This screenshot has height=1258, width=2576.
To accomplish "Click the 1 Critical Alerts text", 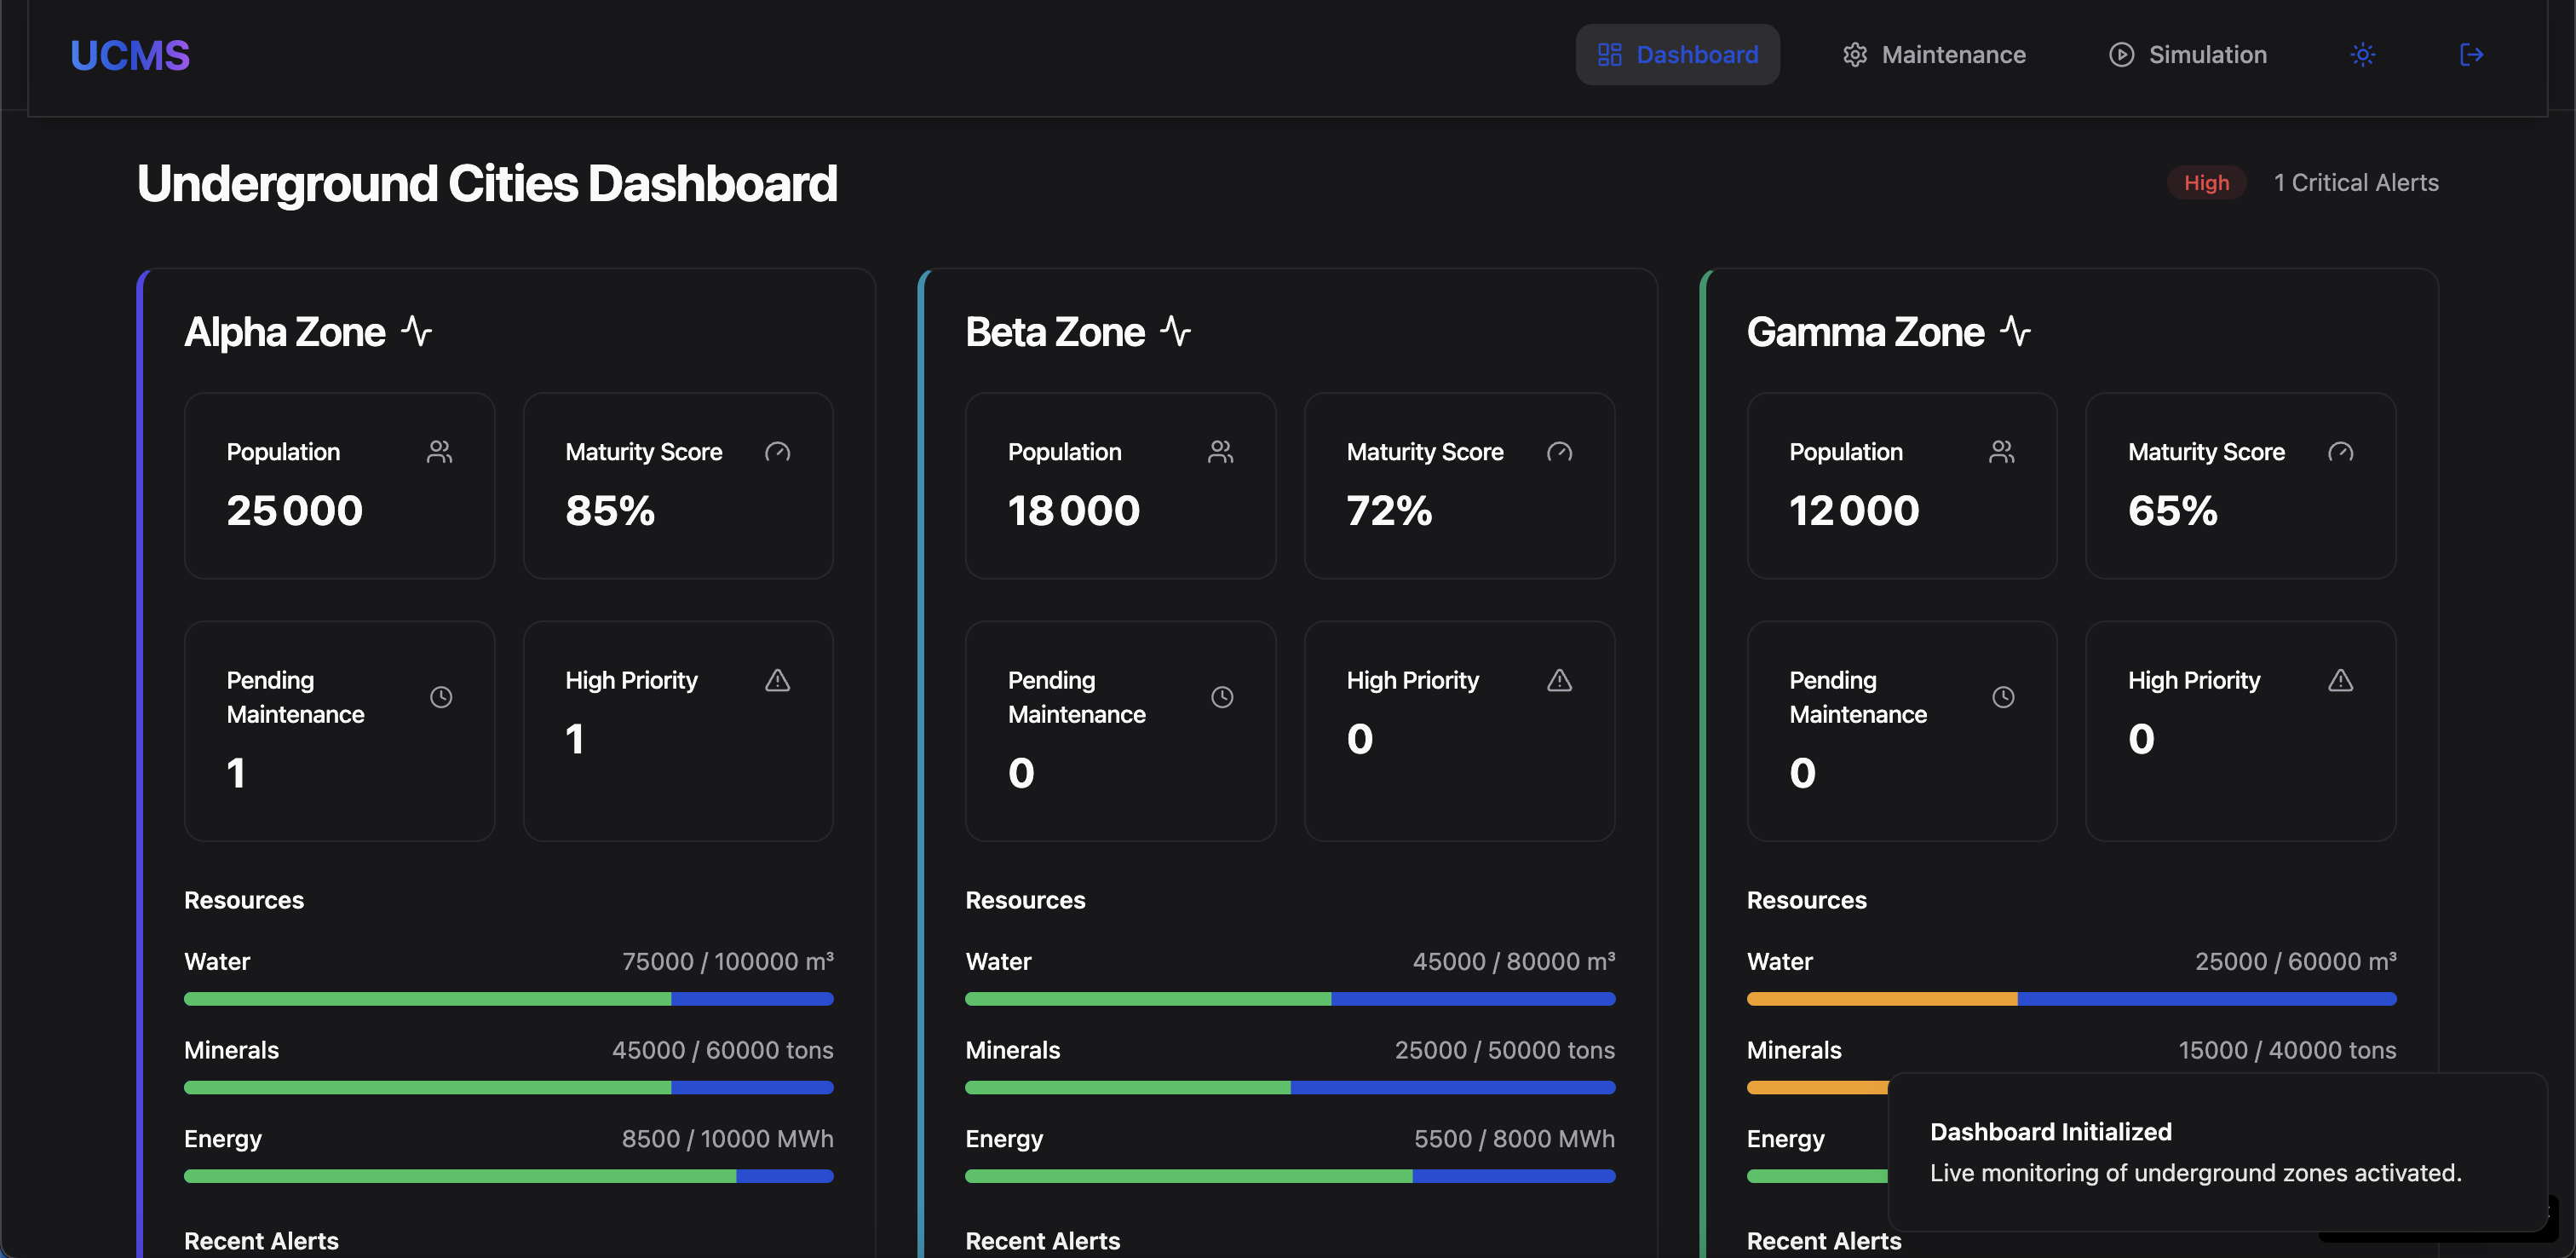I will click(2355, 183).
